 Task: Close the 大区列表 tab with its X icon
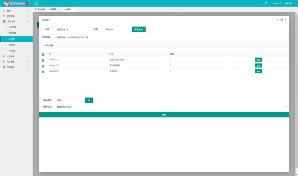point(59,9)
